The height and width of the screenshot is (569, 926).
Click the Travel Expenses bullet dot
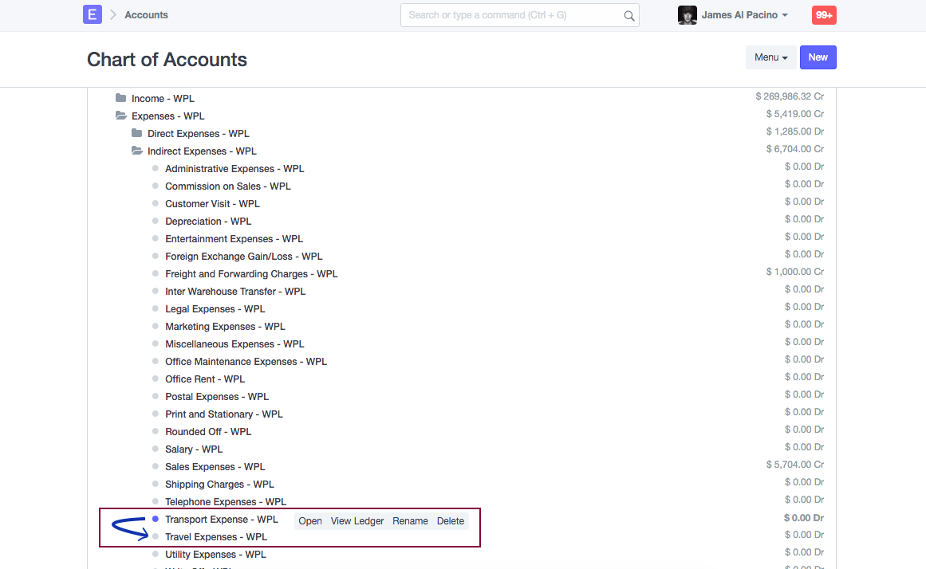(156, 536)
